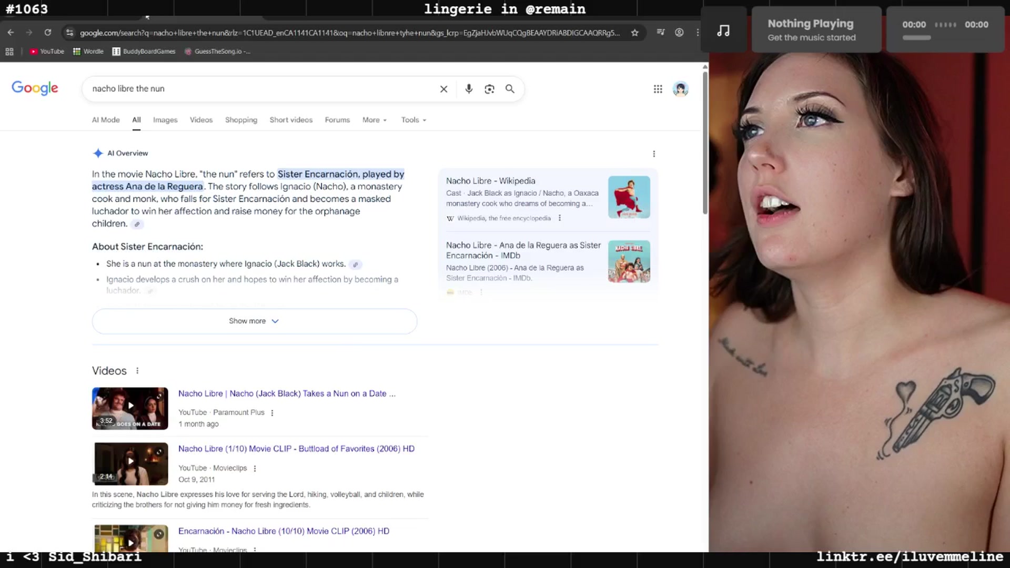Viewport: 1010px width, 568px height.
Task: Open the media control icon in browser toolbar
Action: pyautogui.click(x=661, y=33)
